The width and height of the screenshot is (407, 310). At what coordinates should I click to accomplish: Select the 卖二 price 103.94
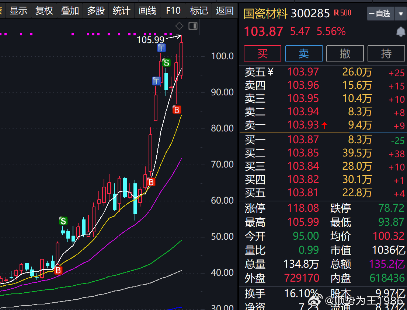click(303, 112)
